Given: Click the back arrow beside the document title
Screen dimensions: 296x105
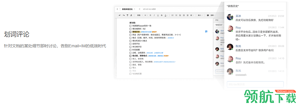Looking at the screenshot, I should click(117, 9).
